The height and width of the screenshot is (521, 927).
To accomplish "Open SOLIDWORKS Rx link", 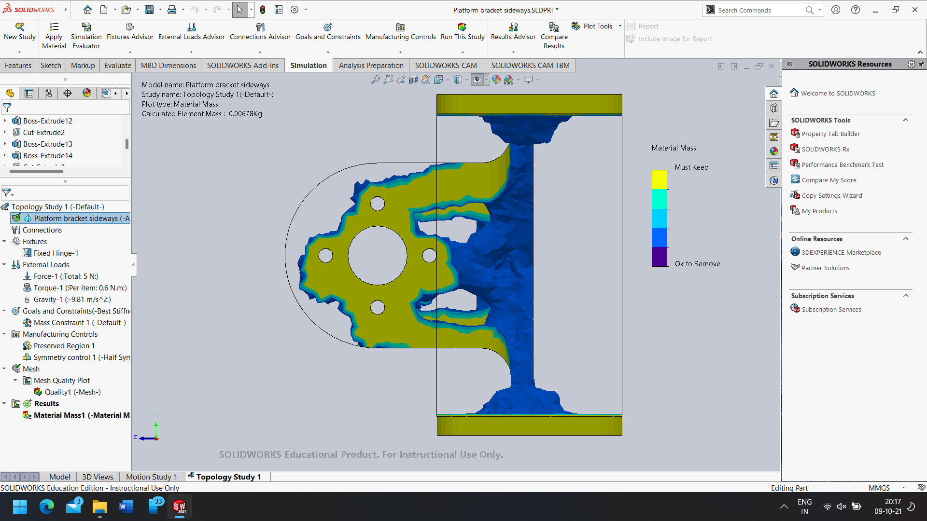I will [x=825, y=149].
